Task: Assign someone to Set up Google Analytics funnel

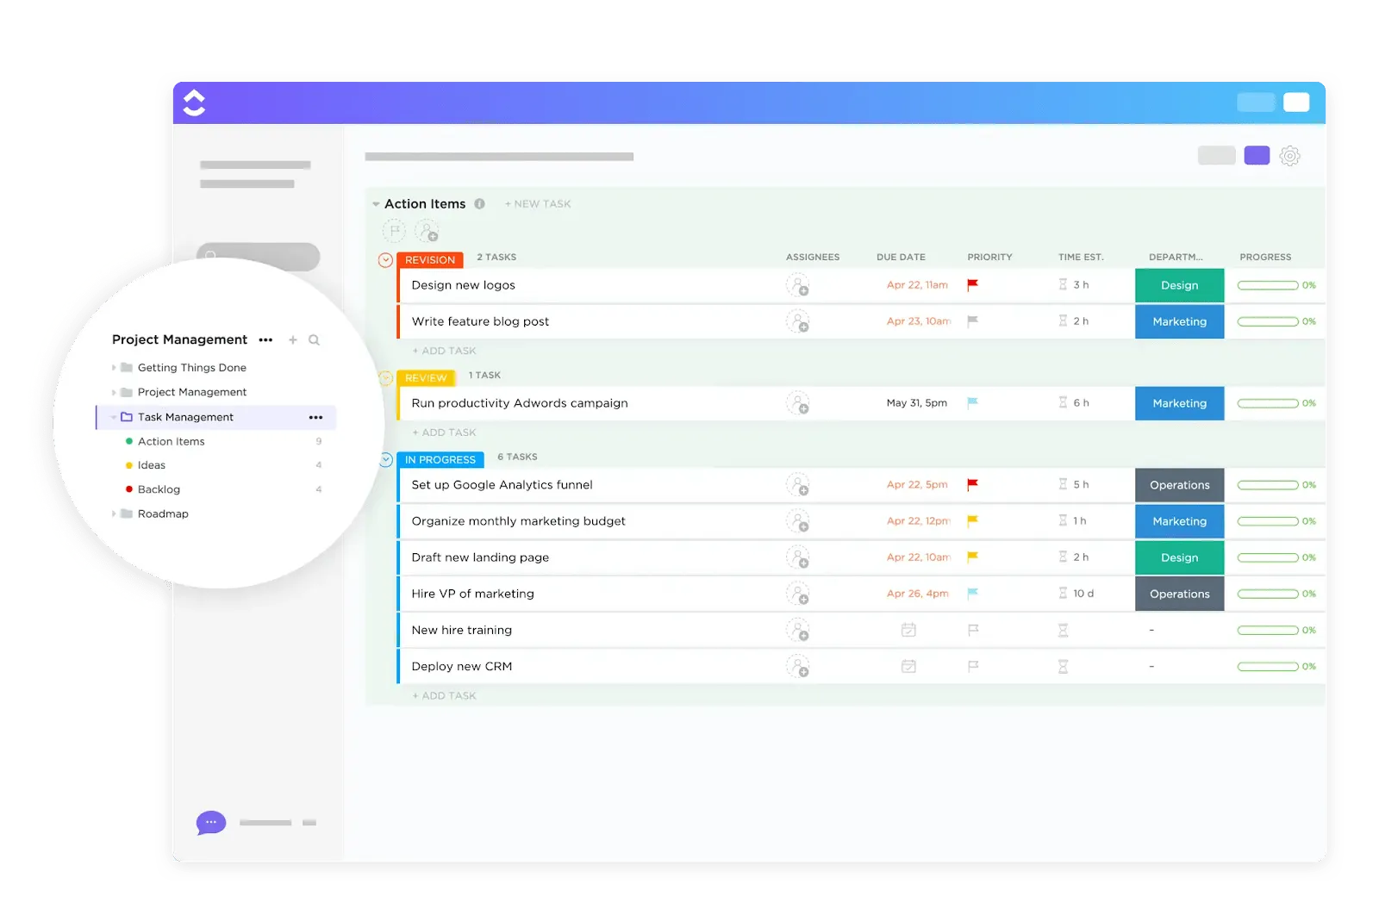Action: pos(798,485)
